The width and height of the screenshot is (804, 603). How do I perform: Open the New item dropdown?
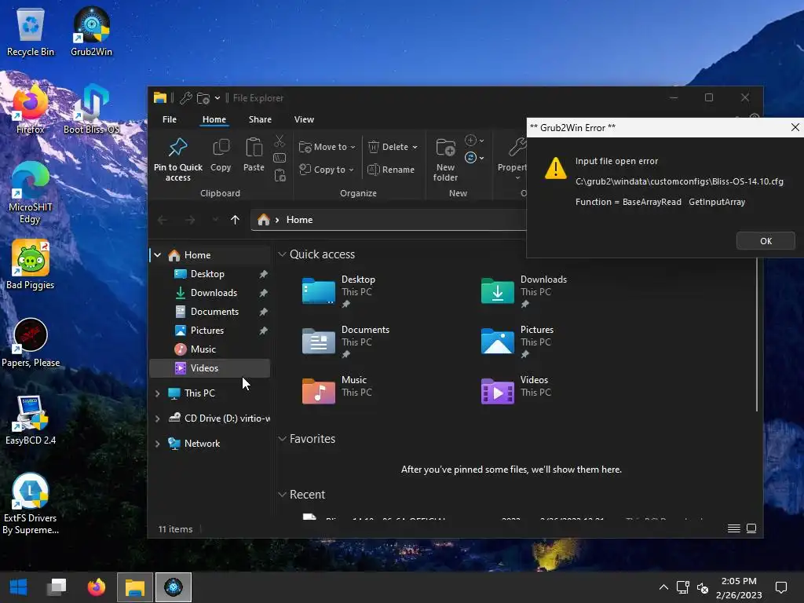[x=474, y=141]
